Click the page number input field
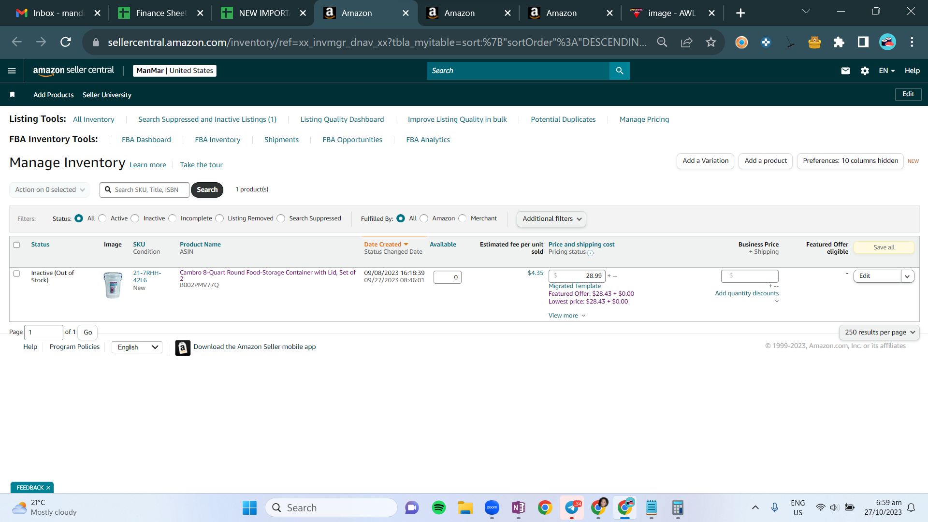Screen dimensions: 928x522 43,333
